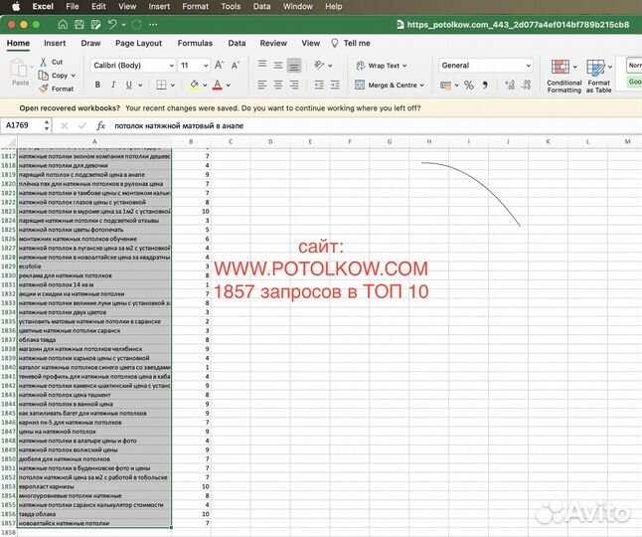The width and height of the screenshot is (642, 537).
Task: Click the Increase font size icon
Action: click(220, 66)
